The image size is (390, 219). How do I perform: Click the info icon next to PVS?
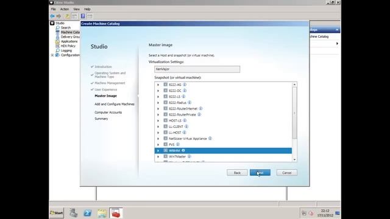[178, 145]
